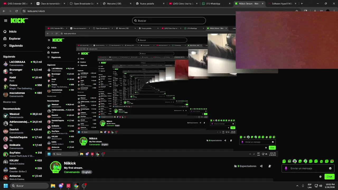Select the baldu Counter-Strike 2 row

point(22,170)
